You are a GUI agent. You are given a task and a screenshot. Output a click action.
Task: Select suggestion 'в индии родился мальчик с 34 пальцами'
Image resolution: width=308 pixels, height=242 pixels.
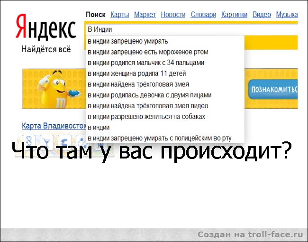165,63
